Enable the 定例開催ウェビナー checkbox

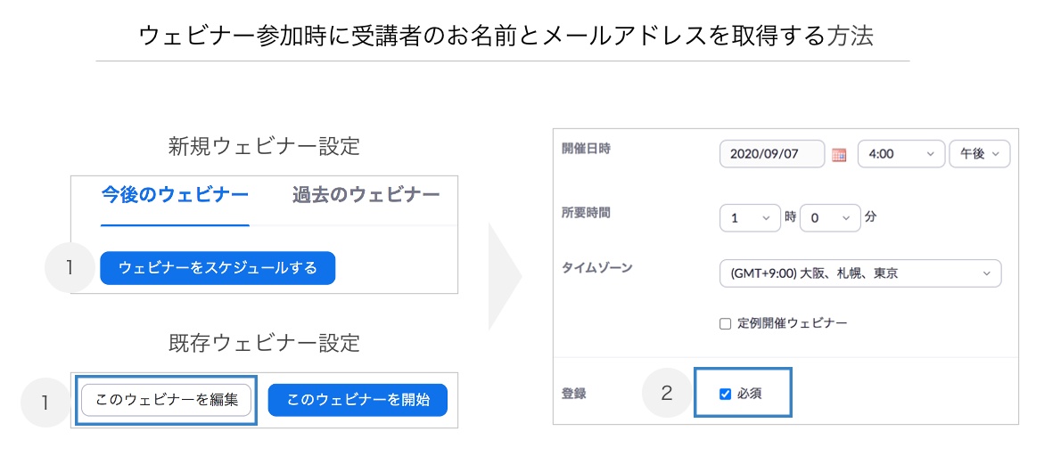click(725, 324)
